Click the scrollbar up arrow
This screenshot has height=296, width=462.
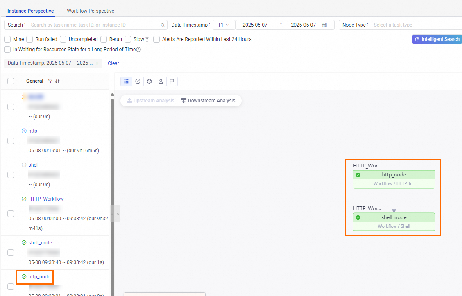[112, 95]
